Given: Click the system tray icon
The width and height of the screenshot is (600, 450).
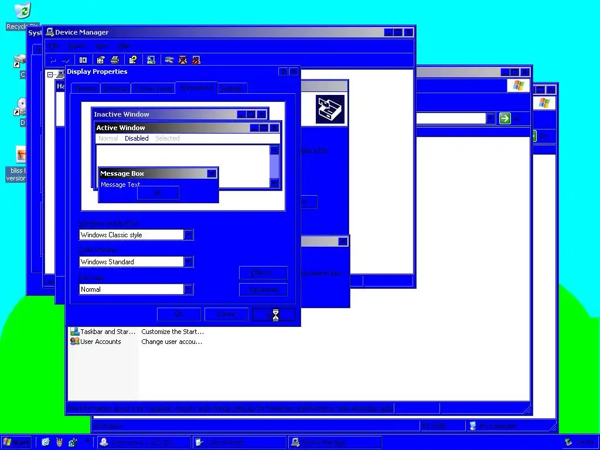Looking at the screenshot, I should [568, 442].
